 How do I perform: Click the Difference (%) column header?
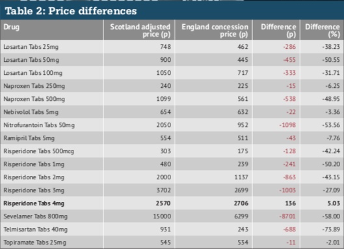point(323,31)
